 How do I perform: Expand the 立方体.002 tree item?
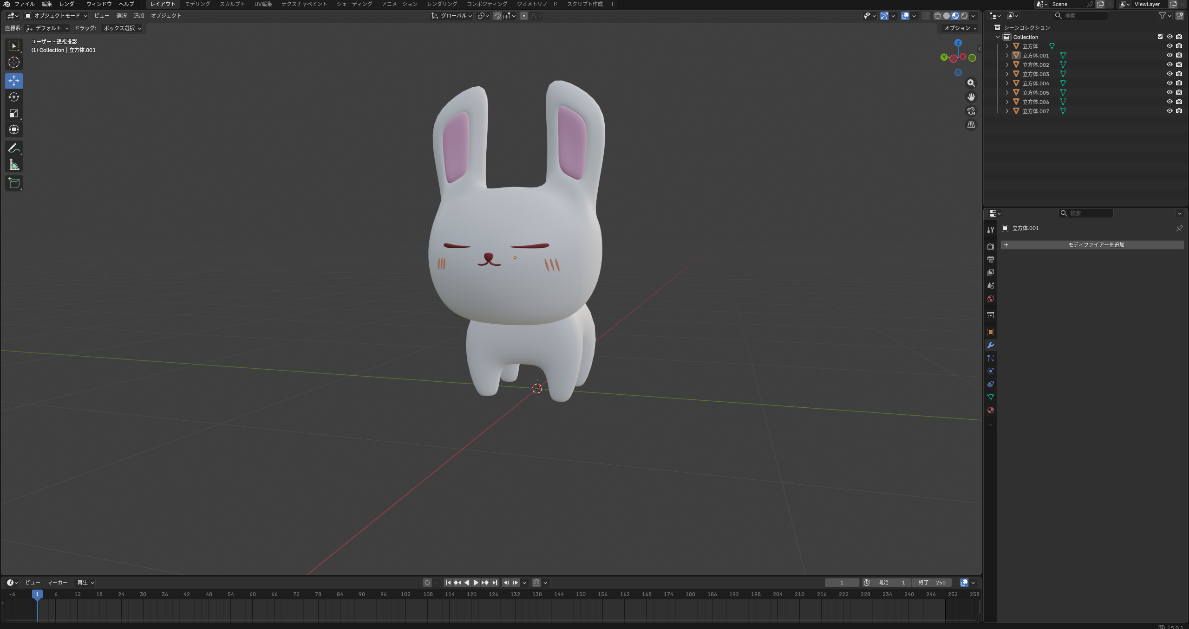click(x=1007, y=65)
